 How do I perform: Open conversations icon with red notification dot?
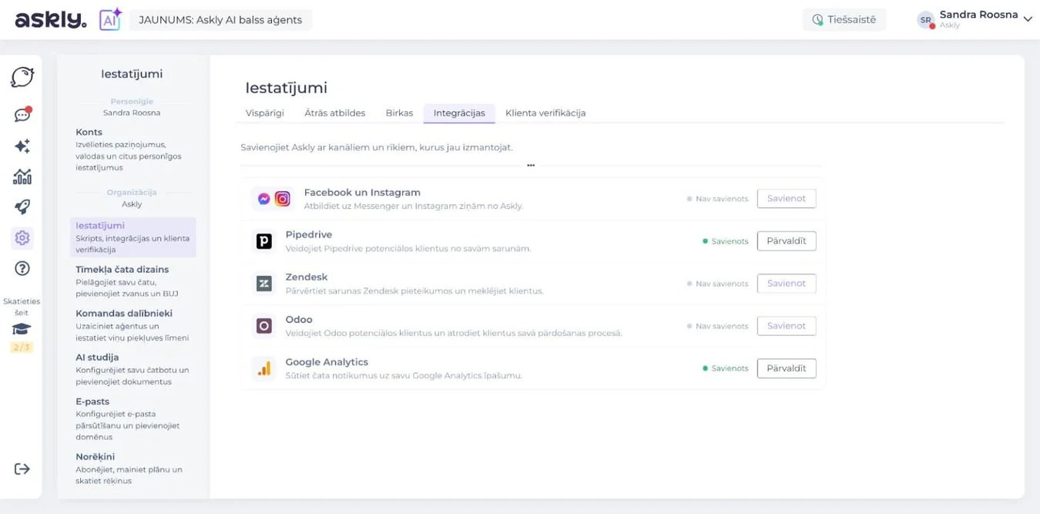tap(22, 115)
